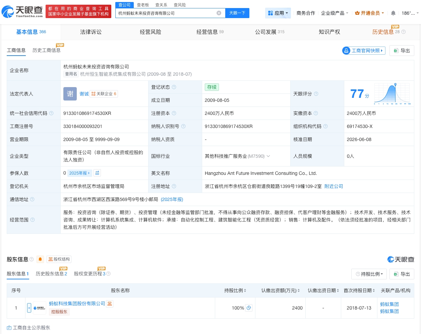The height and width of the screenshot is (334, 421).
Task: Switch search mode to 查老板
Action: coord(143,5)
